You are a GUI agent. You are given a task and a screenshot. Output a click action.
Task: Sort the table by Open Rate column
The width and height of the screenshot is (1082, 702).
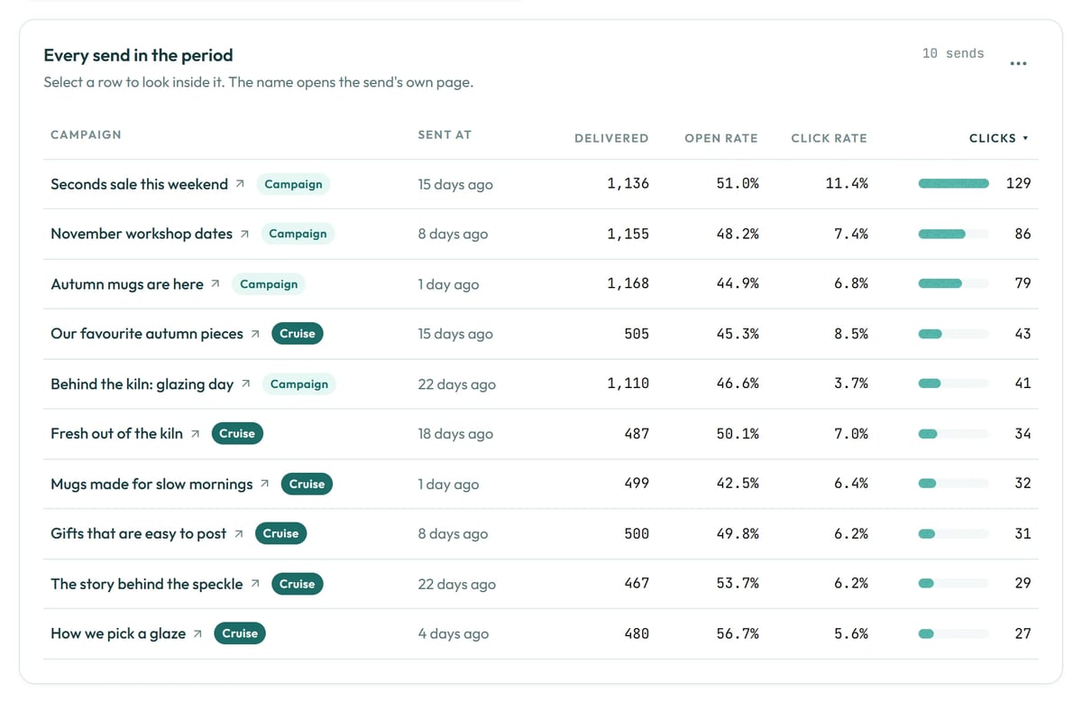tap(721, 138)
